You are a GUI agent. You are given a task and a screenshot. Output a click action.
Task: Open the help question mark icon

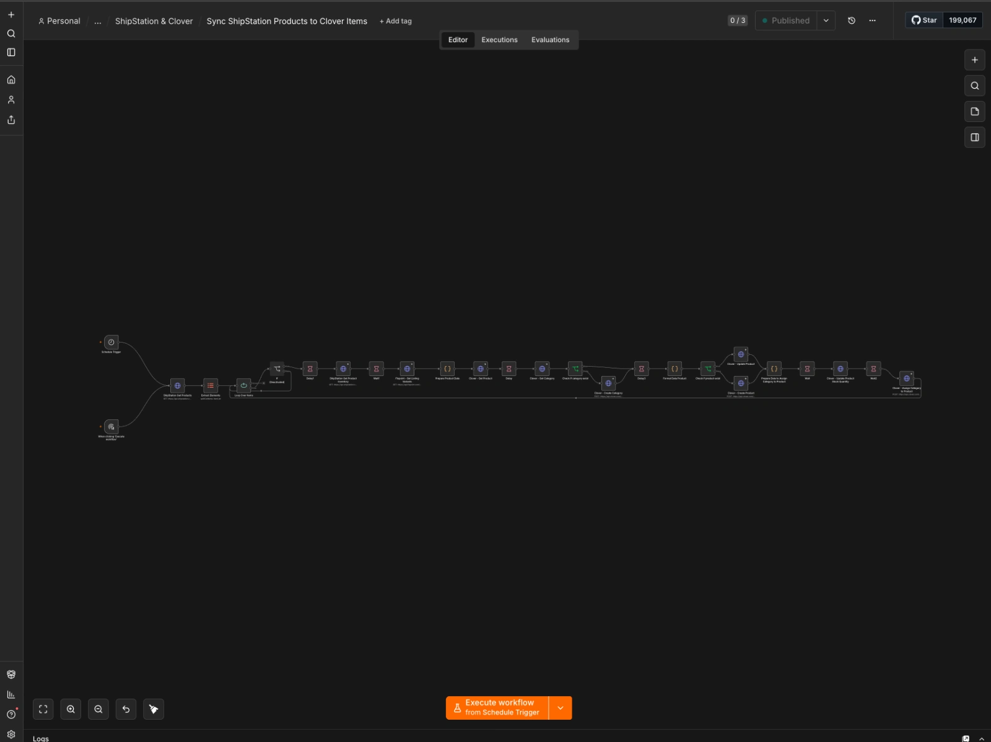[11, 714]
